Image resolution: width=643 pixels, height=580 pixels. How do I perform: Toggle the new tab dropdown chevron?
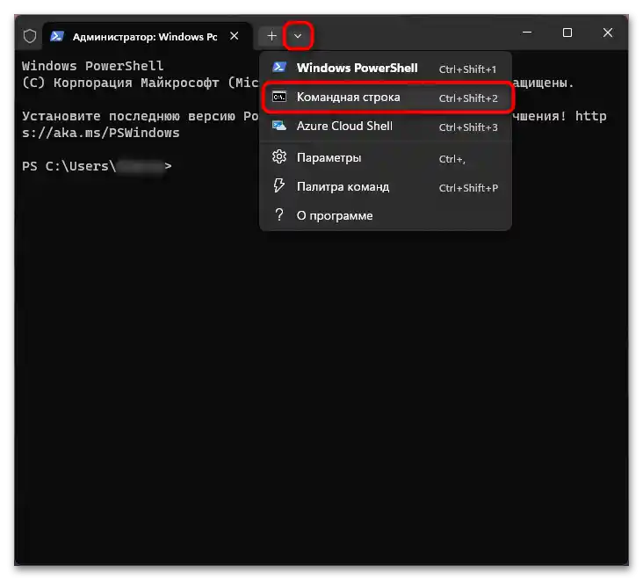(x=298, y=36)
